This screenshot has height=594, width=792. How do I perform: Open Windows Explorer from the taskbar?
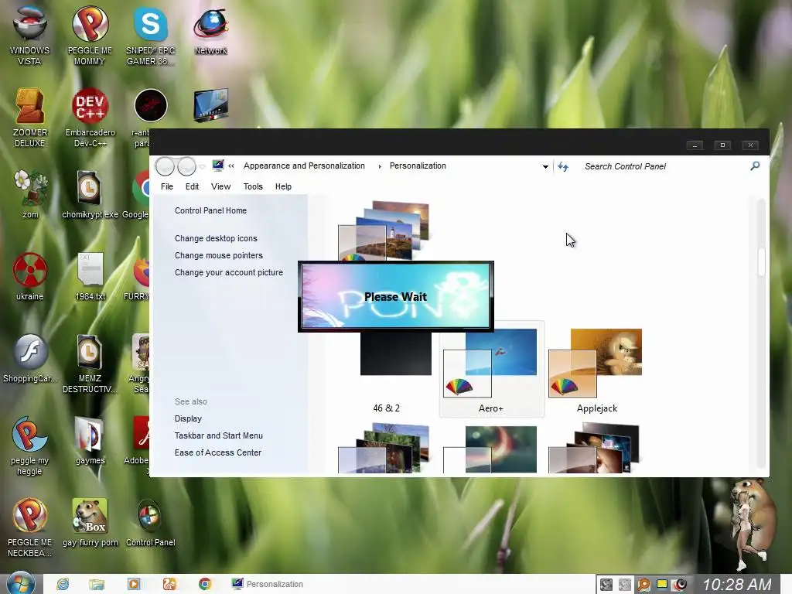click(97, 584)
